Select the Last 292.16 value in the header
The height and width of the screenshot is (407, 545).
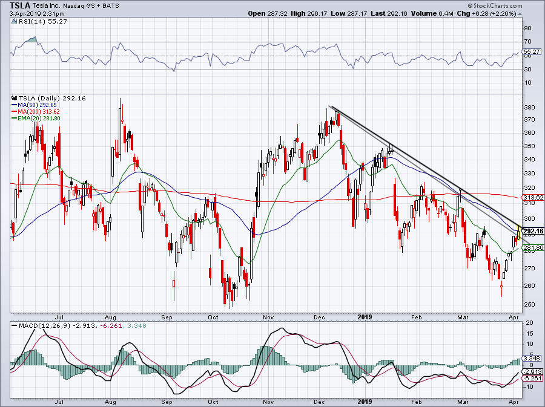click(389, 14)
